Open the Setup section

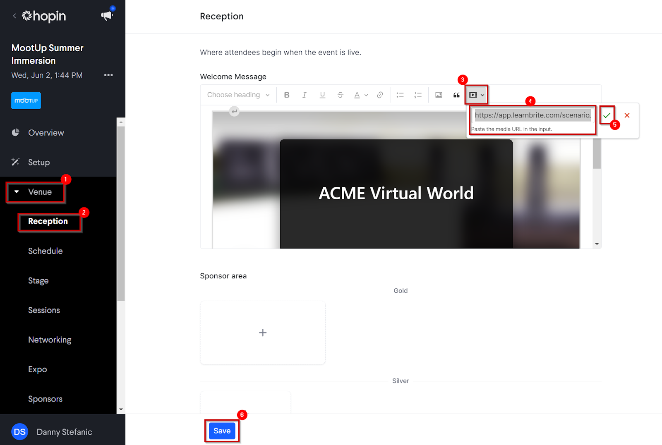(39, 162)
